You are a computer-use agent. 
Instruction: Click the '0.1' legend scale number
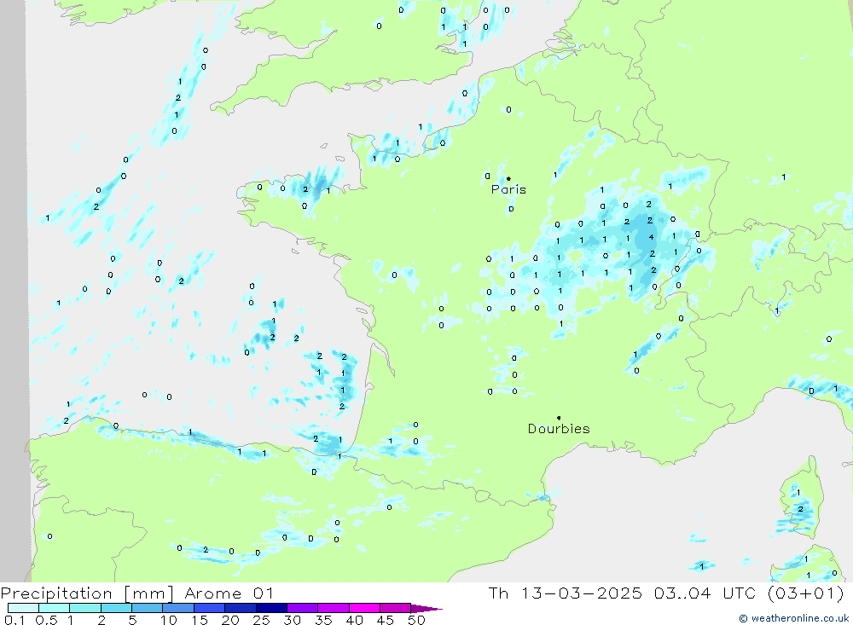click(x=15, y=620)
